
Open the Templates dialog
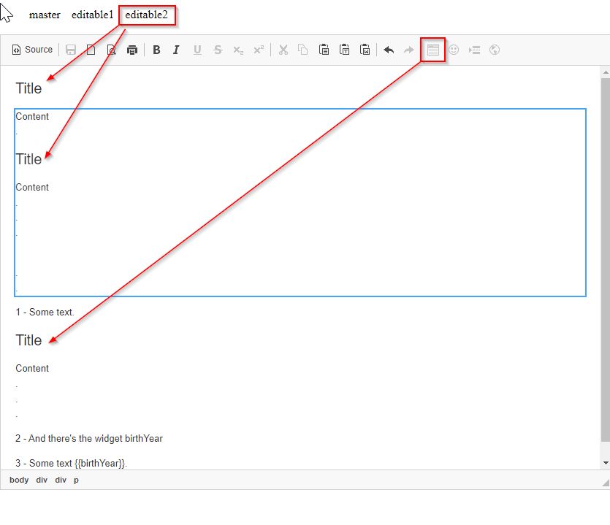click(x=433, y=50)
